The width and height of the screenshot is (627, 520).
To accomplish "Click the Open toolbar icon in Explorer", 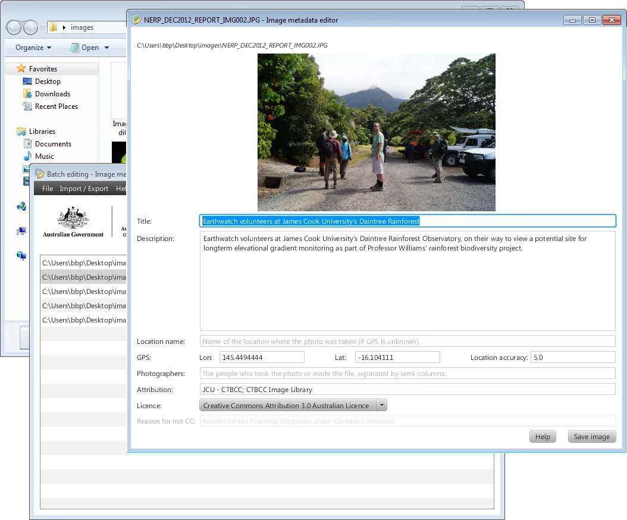I will pos(74,47).
